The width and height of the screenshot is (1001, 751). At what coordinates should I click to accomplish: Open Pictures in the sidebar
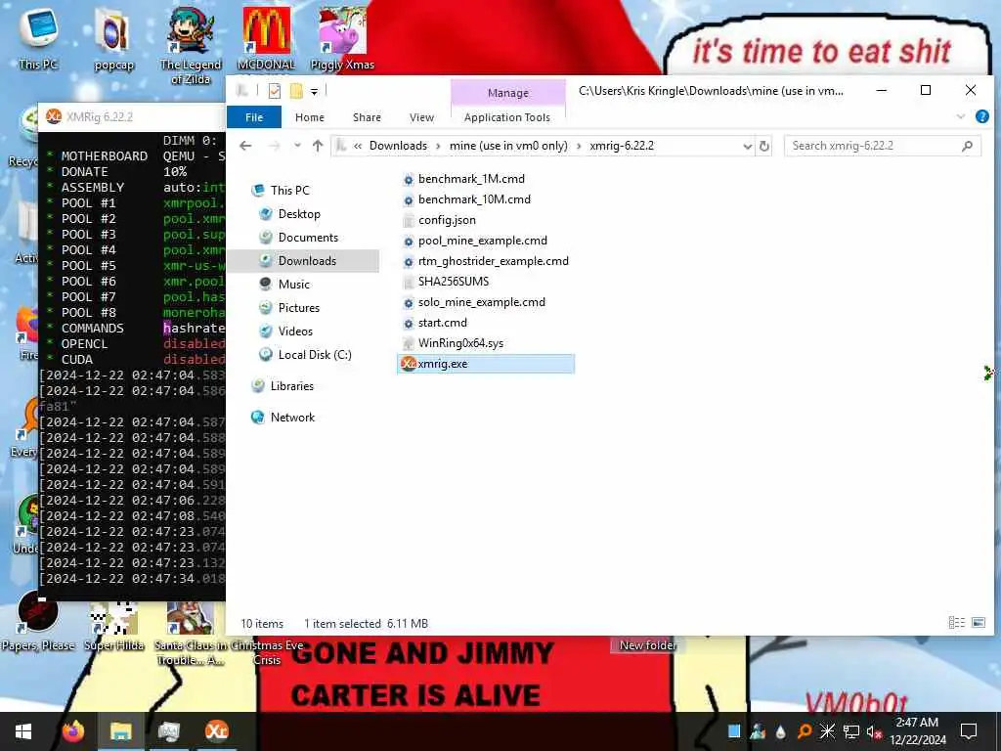coord(289,308)
